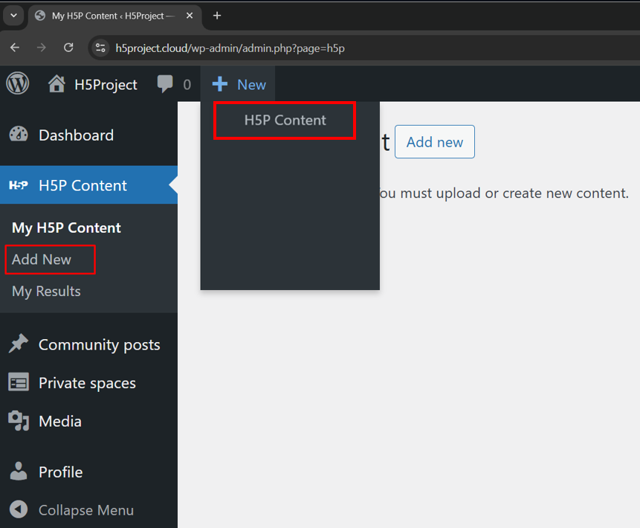The height and width of the screenshot is (528, 640).
Task: Open the Dashboard menu item
Action: (x=88, y=135)
